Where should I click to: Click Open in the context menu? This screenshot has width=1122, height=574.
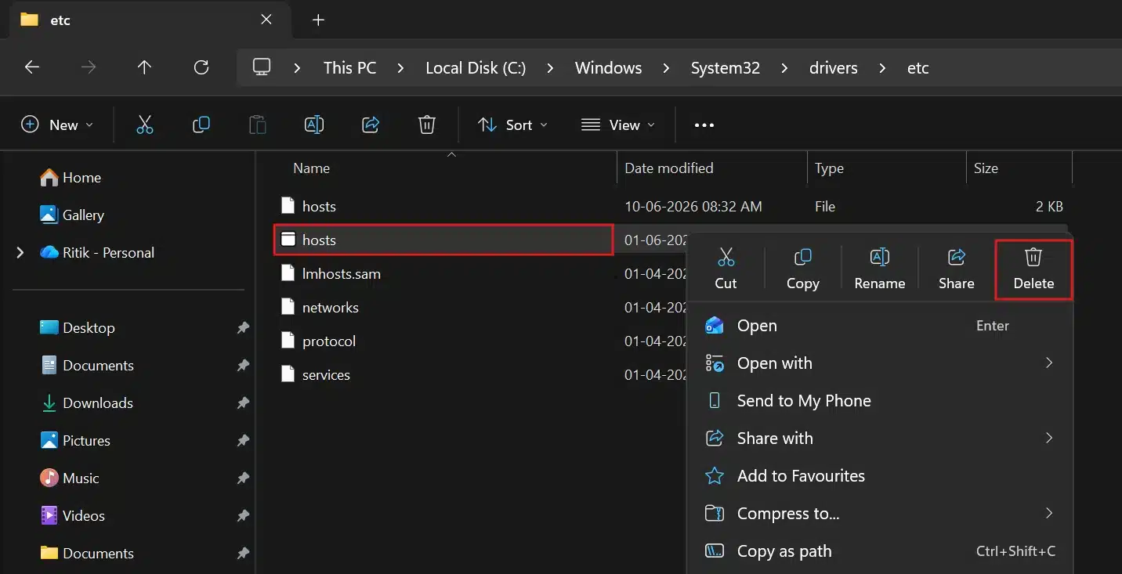tap(879, 326)
